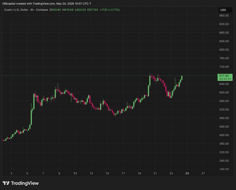Select the 600.00 price axis label
The width and height of the screenshot is (236, 190).
pos(224,93)
